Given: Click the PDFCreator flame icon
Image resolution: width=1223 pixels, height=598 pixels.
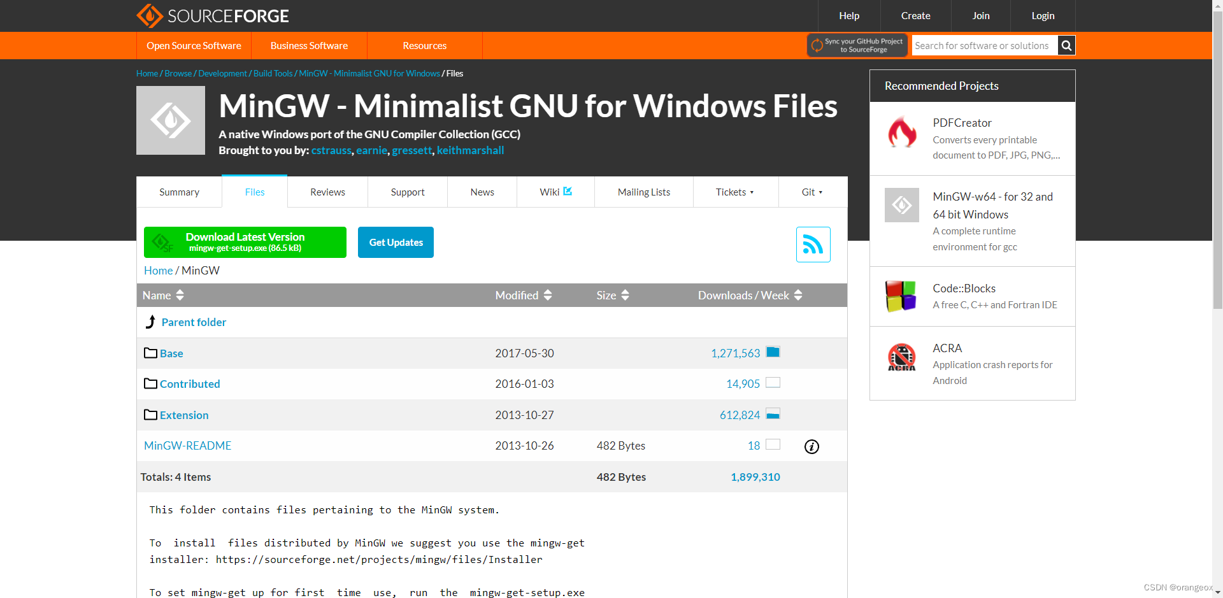Looking at the screenshot, I should pos(902,132).
